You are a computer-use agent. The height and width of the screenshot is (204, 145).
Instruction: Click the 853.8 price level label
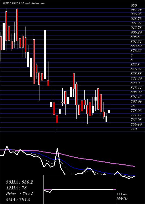coord(135,64)
